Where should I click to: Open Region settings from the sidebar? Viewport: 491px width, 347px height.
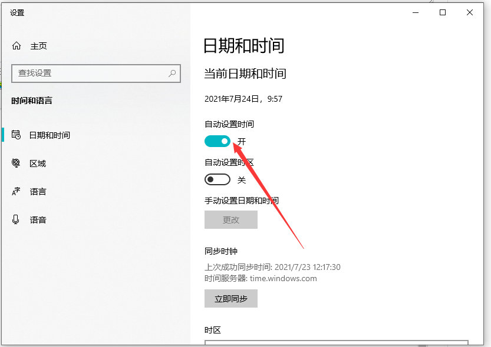coord(38,163)
